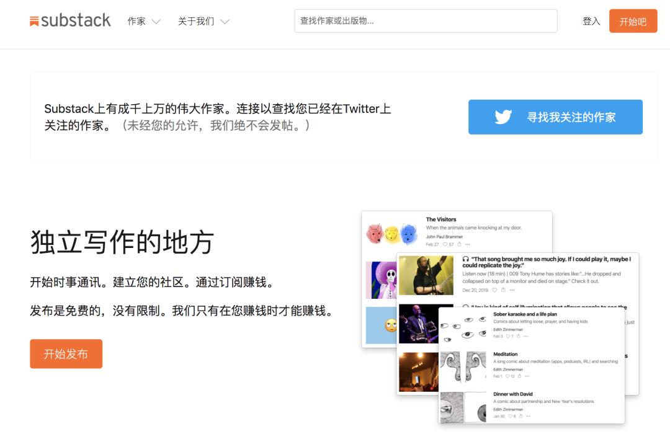Click the Substack bookmark logo icon

click(34, 21)
